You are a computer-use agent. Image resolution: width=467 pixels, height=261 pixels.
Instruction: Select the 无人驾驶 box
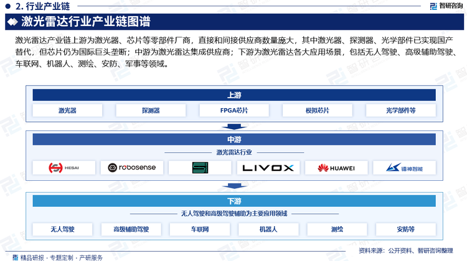62,229
